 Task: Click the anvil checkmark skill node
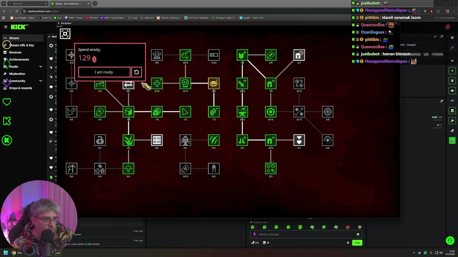(242, 112)
